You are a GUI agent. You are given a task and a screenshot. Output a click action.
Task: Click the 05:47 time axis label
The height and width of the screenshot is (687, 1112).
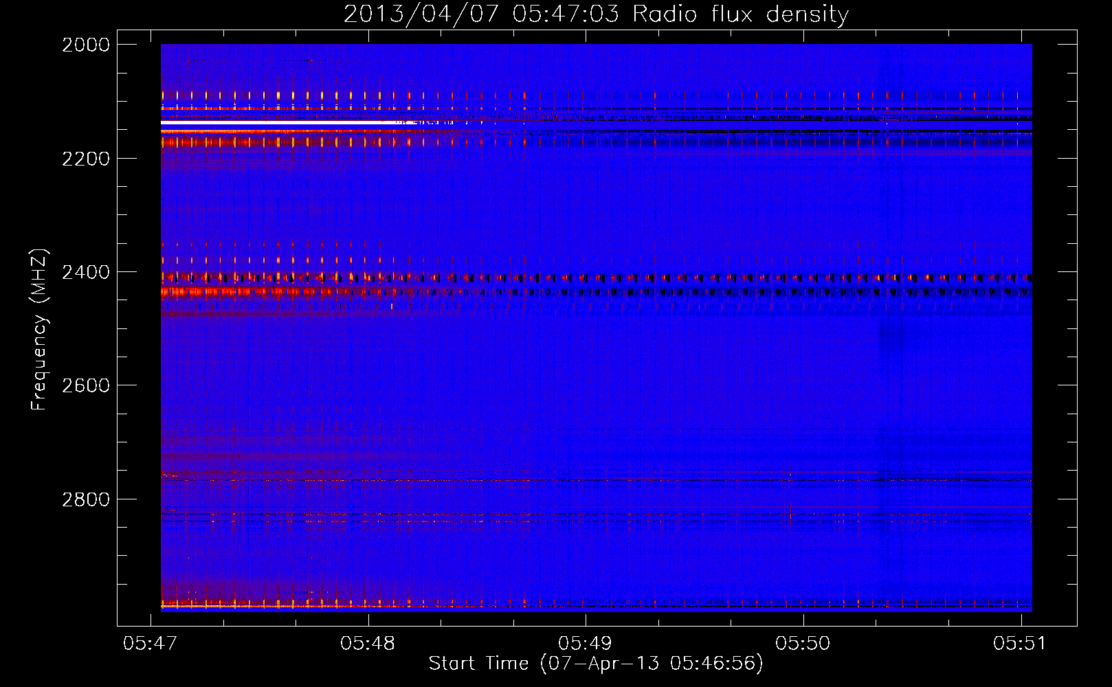click(x=150, y=643)
